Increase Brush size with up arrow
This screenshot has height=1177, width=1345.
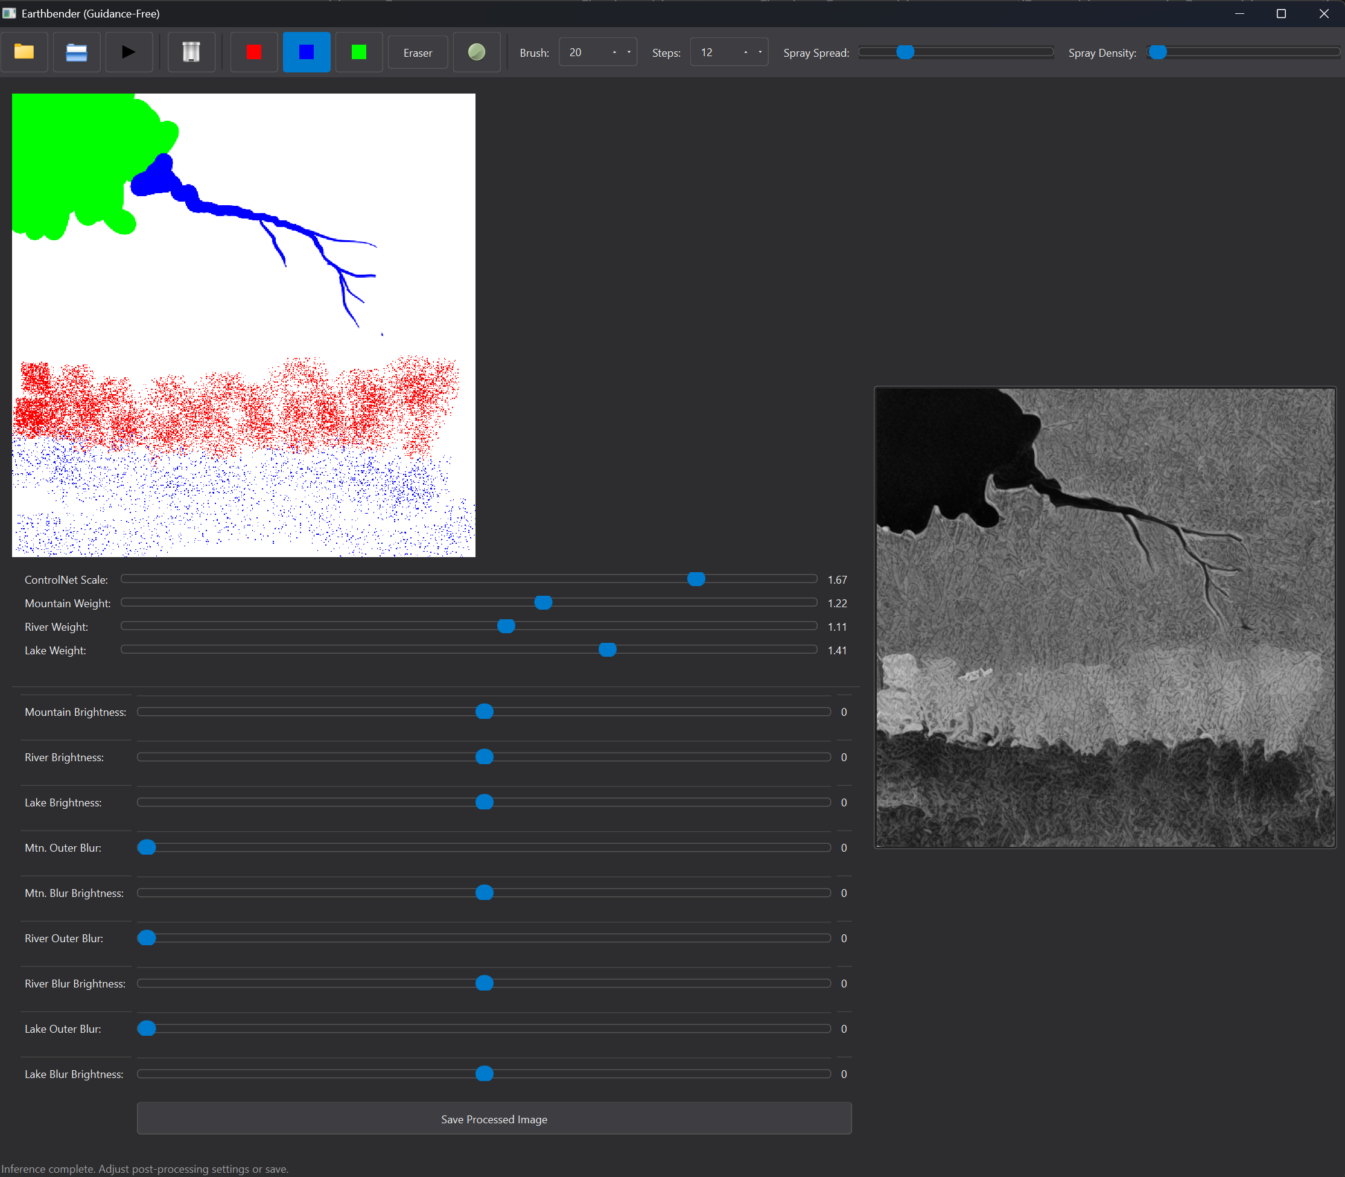[614, 53]
